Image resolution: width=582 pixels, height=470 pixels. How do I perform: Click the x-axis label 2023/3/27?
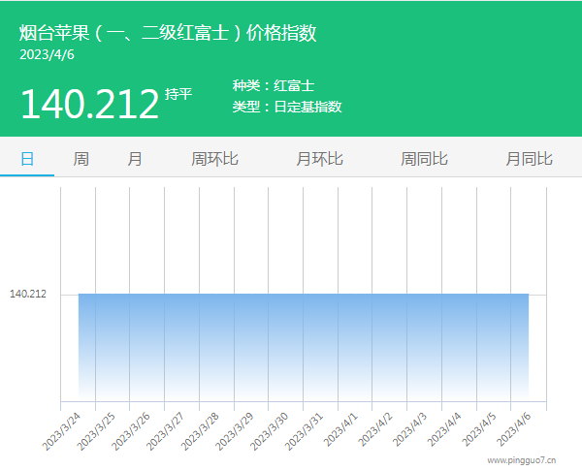[x=165, y=431]
